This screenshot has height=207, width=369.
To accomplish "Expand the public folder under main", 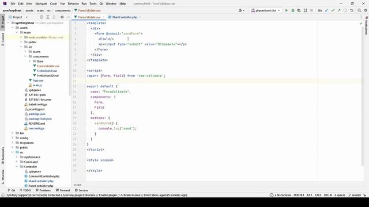I will click(x=21, y=42).
